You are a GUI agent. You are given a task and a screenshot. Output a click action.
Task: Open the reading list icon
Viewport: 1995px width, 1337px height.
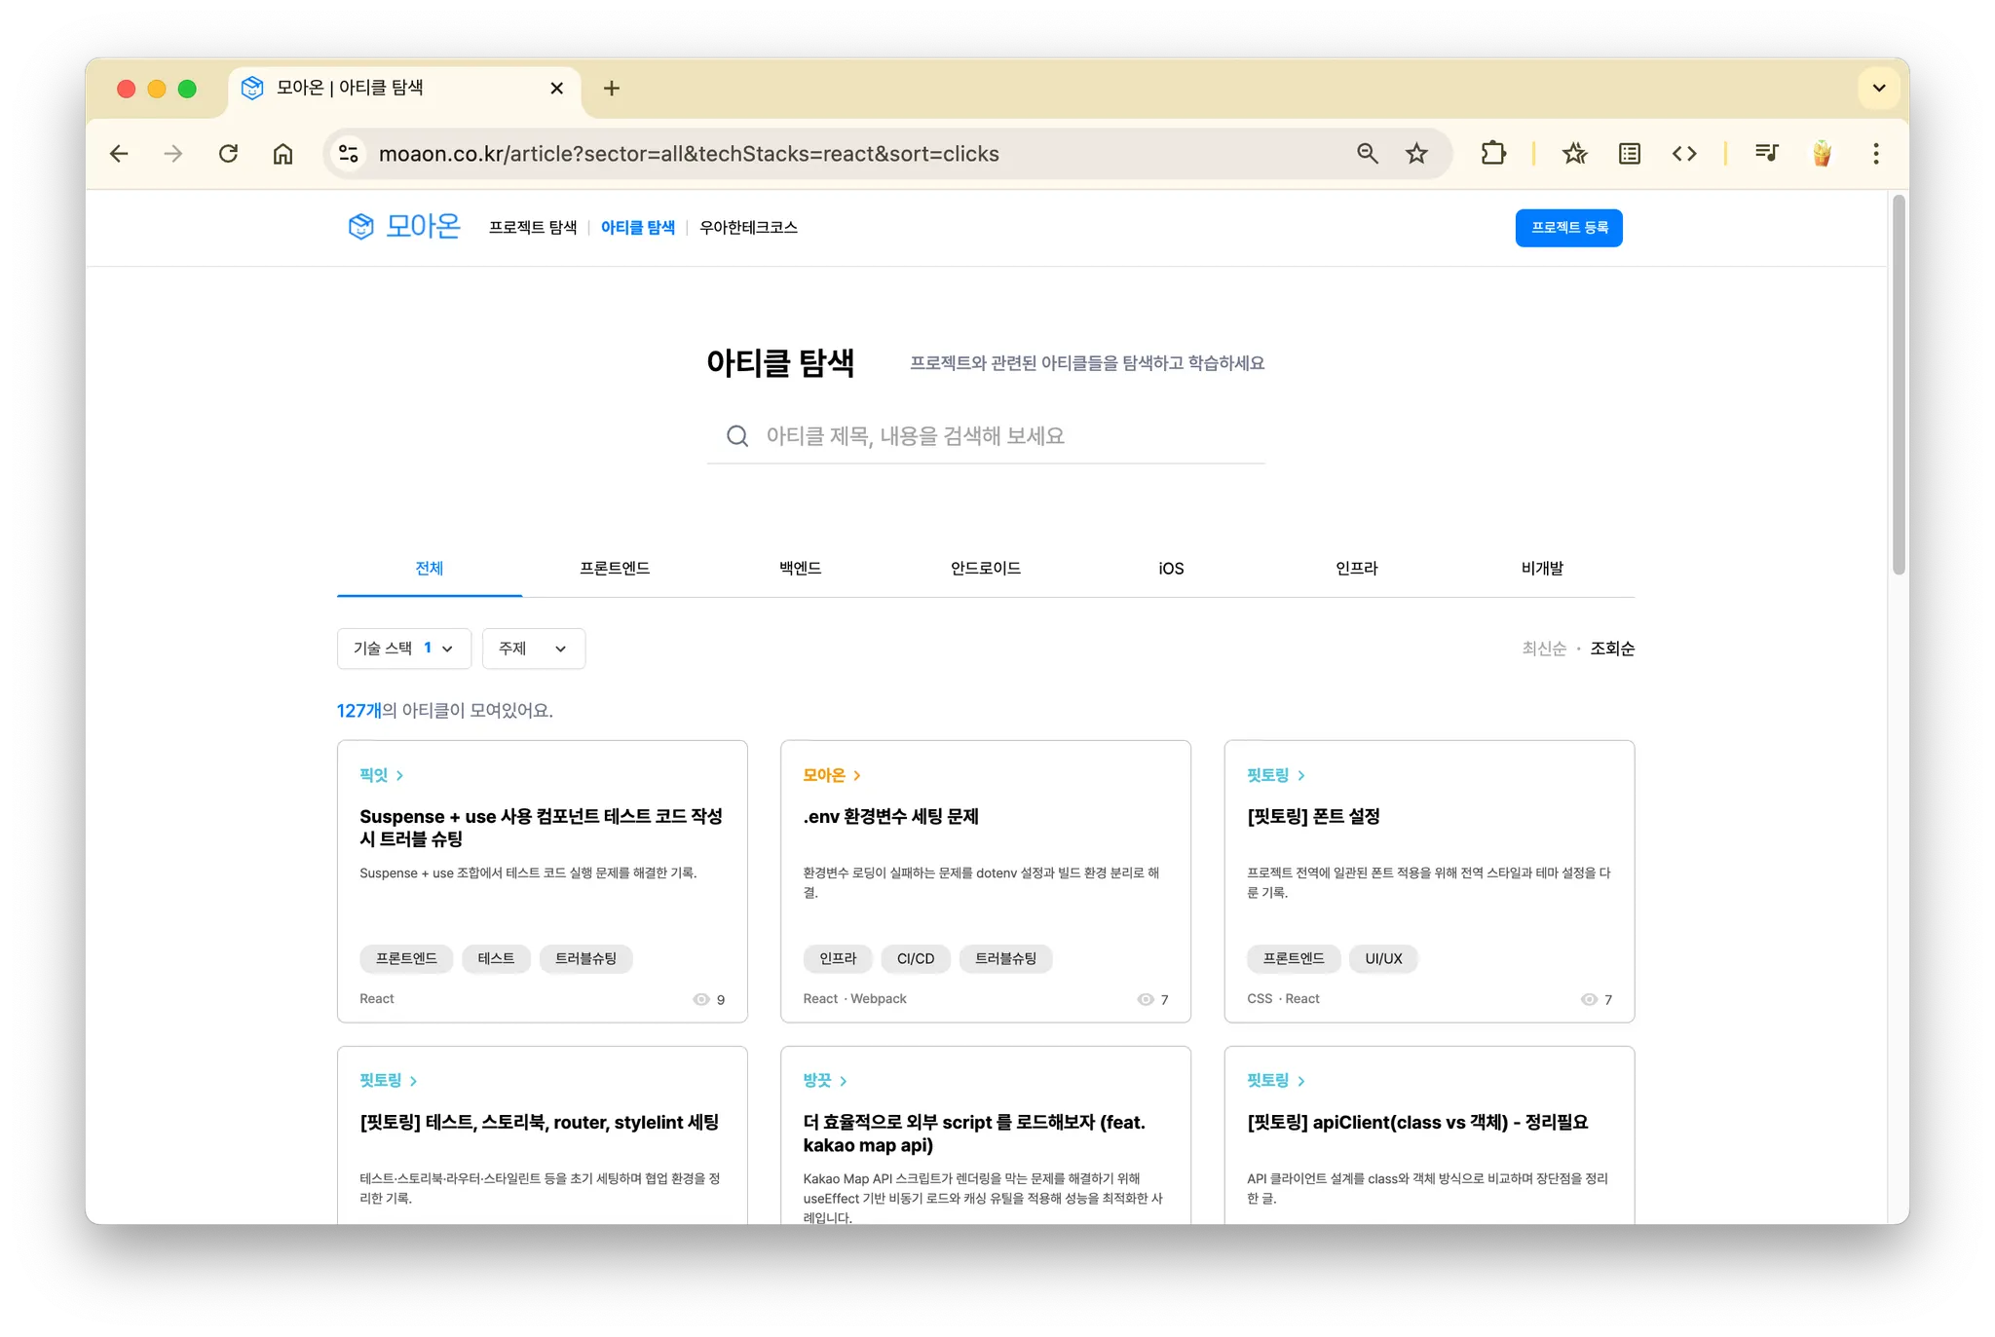pyautogui.click(x=1629, y=154)
